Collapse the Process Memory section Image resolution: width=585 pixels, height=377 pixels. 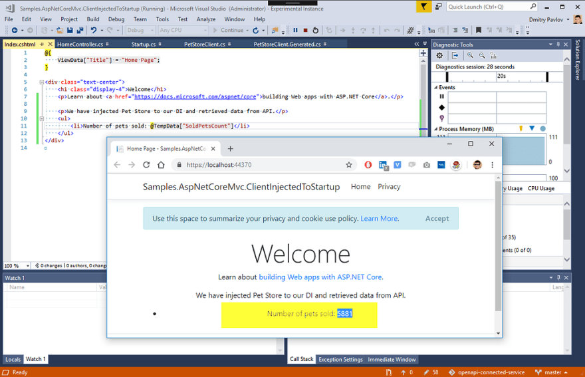coord(436,129)
